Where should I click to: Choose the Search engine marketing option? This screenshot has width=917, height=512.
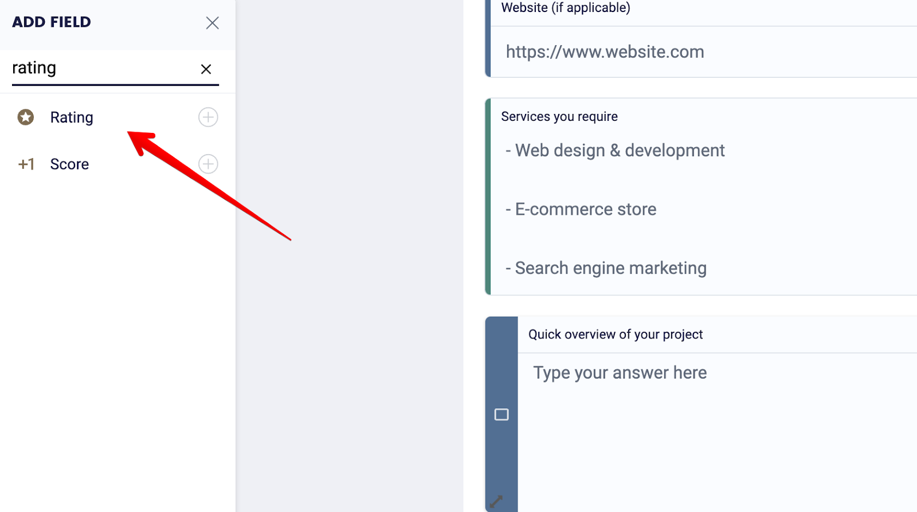606,268
